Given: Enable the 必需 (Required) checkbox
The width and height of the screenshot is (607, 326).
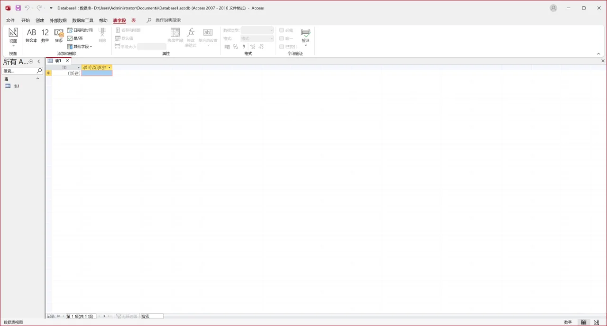Looking at the screenshot, I should pyautogui.click(x=282, y=30).
